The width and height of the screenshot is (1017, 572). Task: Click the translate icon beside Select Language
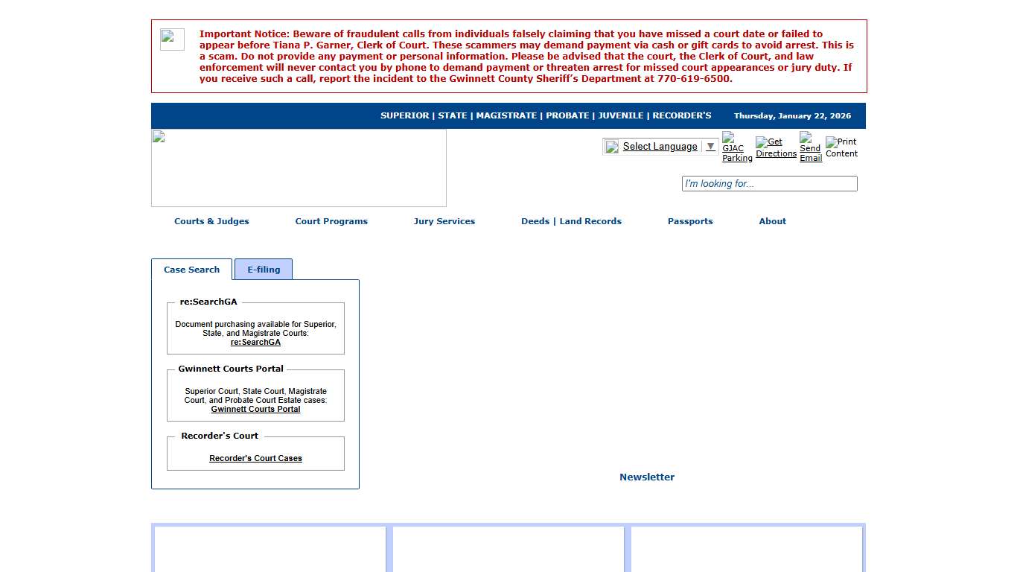pyautogui.click(x=612, y=147)
